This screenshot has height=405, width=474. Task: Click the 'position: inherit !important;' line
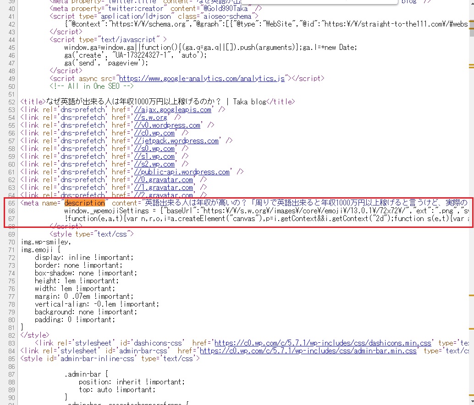(132, 382)
